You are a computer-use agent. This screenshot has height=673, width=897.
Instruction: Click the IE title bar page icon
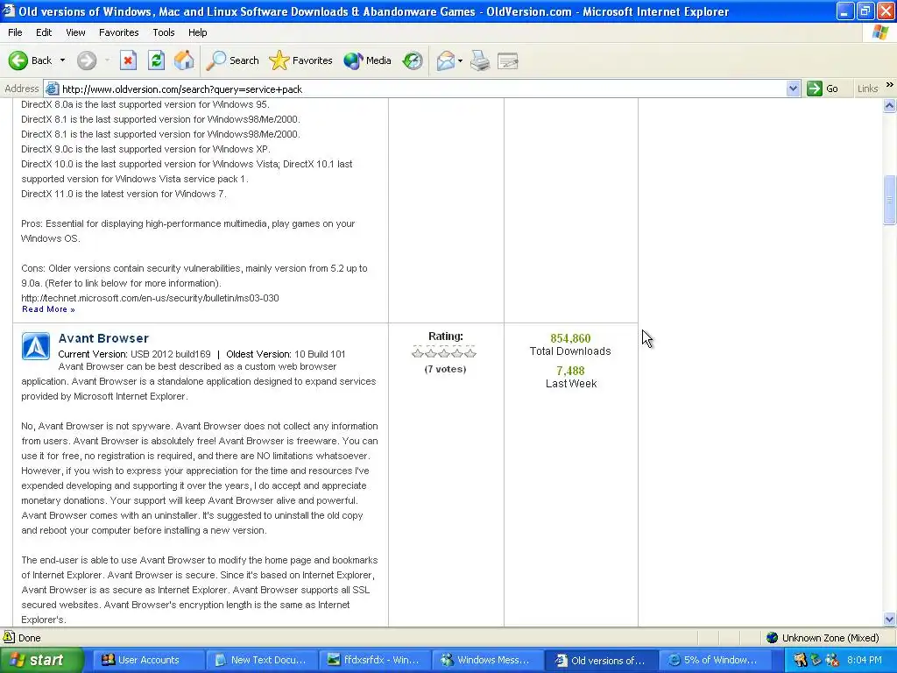pos(9,11)
